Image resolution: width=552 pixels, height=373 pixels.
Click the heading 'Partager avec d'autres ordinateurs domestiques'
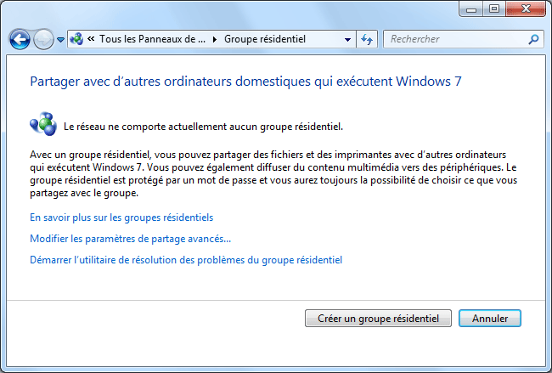pyautogui.click(x=245, y=82)
